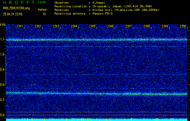Select the 1.0 frequency axis label
The width and height of the screenshot is (190, 121).
[x=2, y=55]
